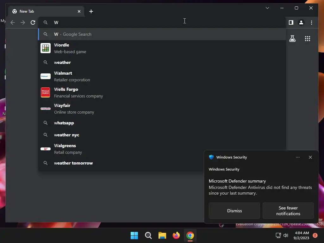The image size is (324, 243).
Task: Open the Windows Start menu
Action: click(x=134, y=235)
